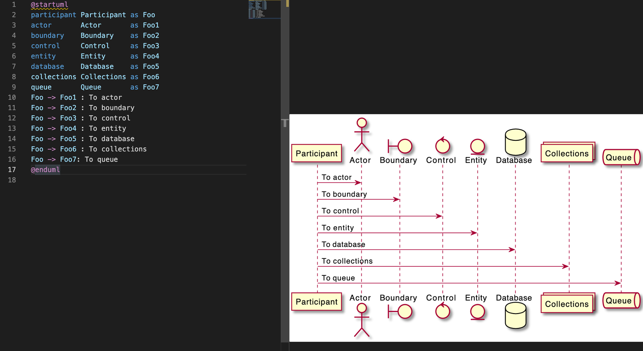Click line number 18 in the gutter
643x351 pixels.
tap(12, 180)
